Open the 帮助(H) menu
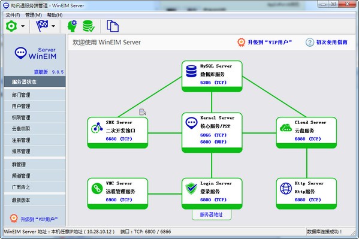359x239 pixels. (55, 15)
